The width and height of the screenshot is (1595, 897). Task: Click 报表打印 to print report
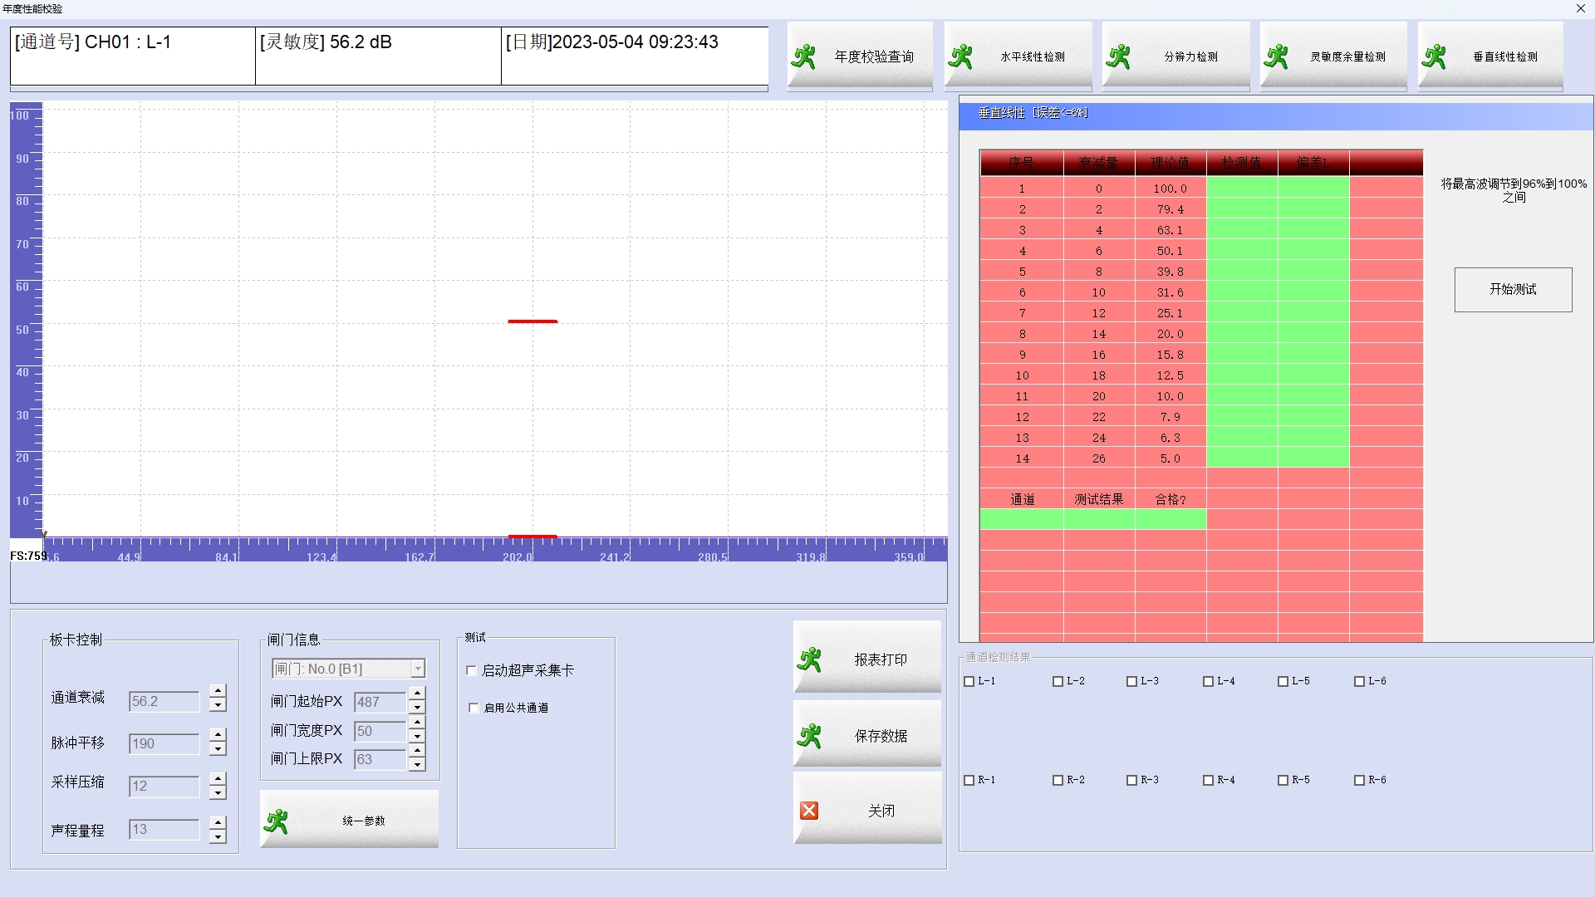pyautogui.click(x=867, y=657)
